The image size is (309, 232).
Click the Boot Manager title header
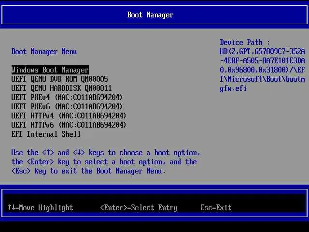(x=150, y=15)
